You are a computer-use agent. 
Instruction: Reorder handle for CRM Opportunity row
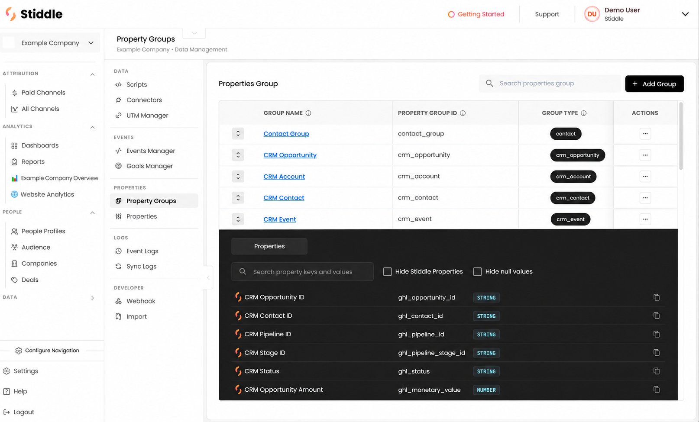coord(238,155)
